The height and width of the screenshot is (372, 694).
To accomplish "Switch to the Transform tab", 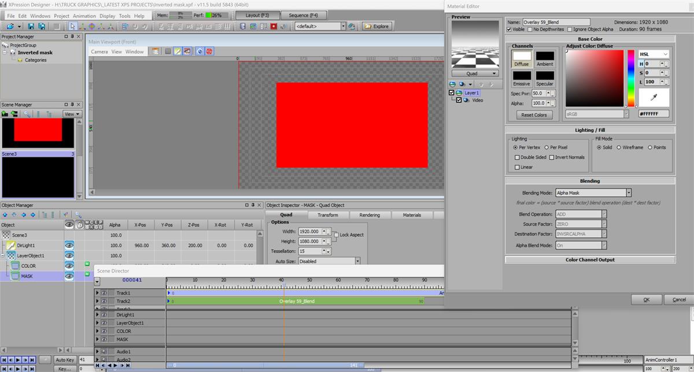I will 328,215.
